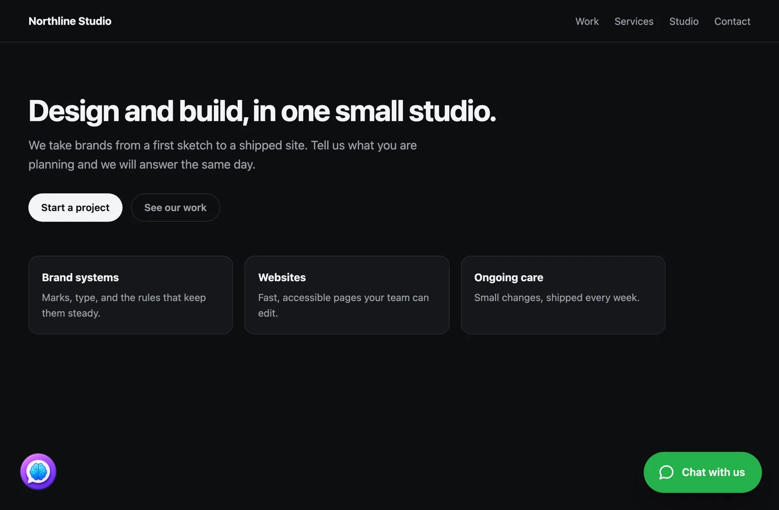Click the Websites card heading
The image size is (779, 510).
point(282,277)
